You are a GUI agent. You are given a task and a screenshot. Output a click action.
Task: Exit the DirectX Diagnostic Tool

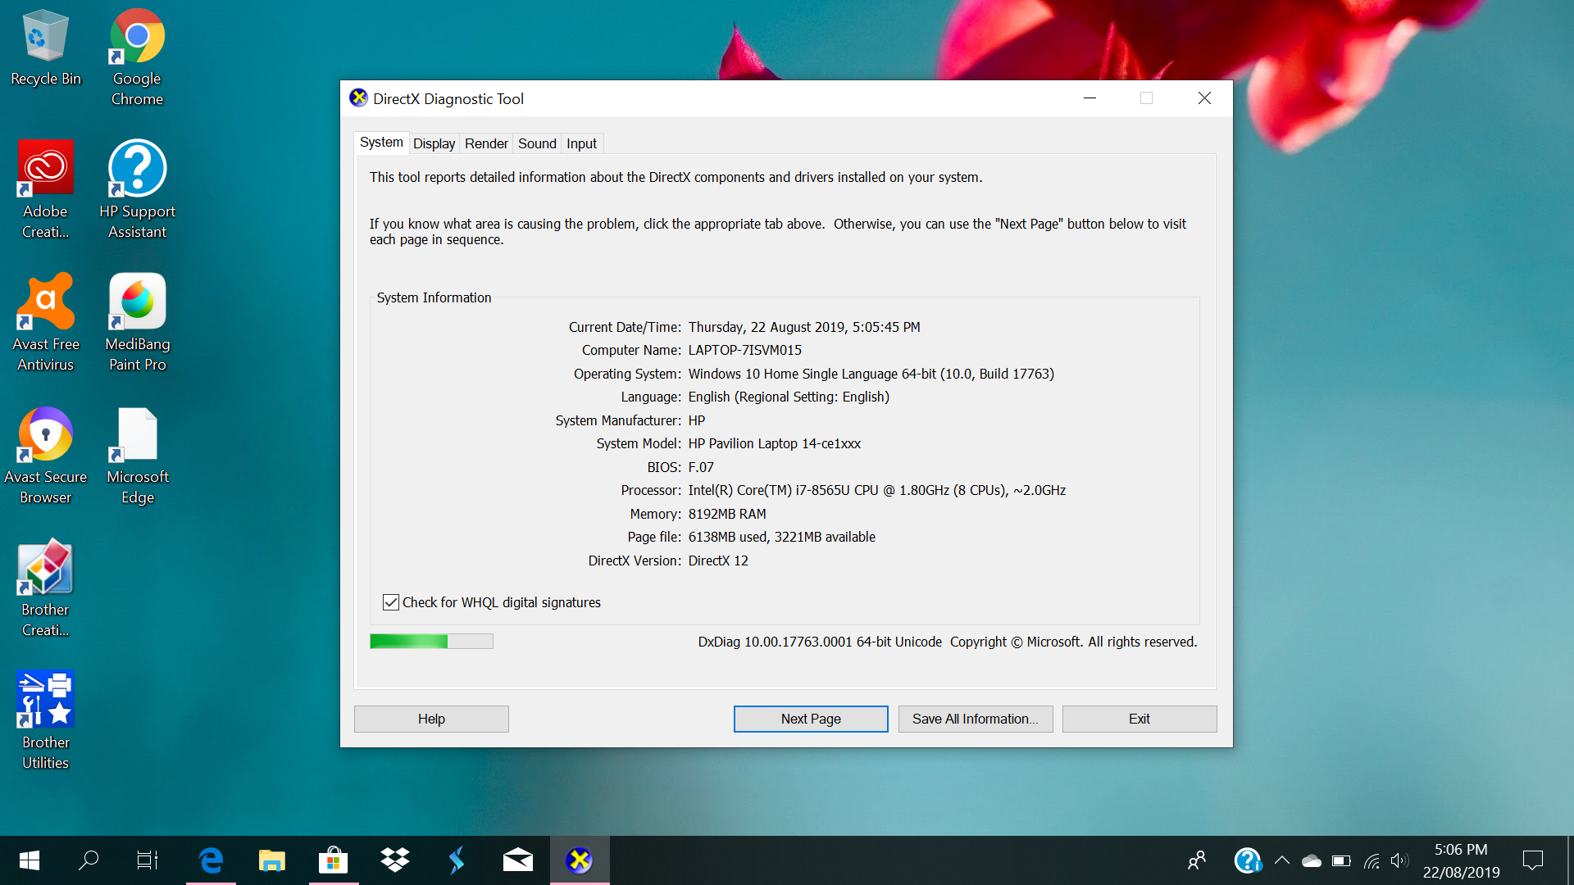1140,719
